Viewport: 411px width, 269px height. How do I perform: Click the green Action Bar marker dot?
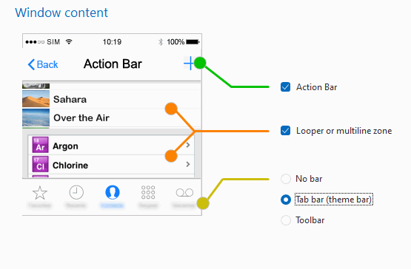tap(200, 63)
